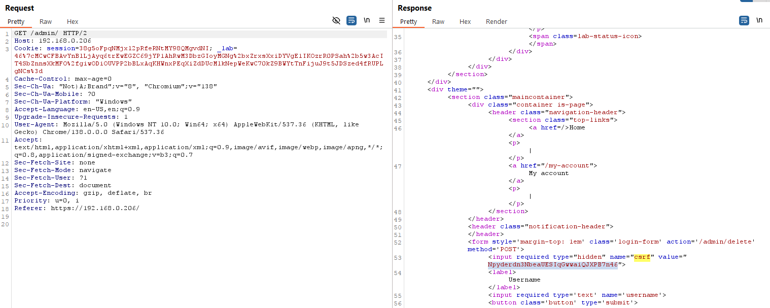Show non-printable \n characters in the Response panel
770x308 pixels.
click(x=759, y=20)
